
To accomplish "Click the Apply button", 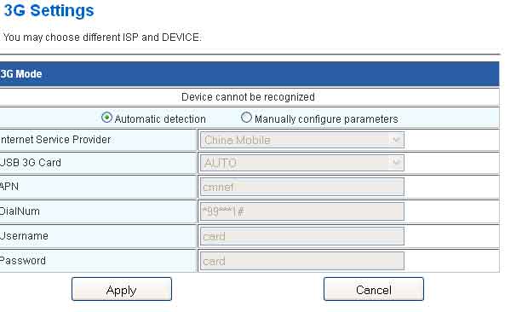I will tap(122, 289).
